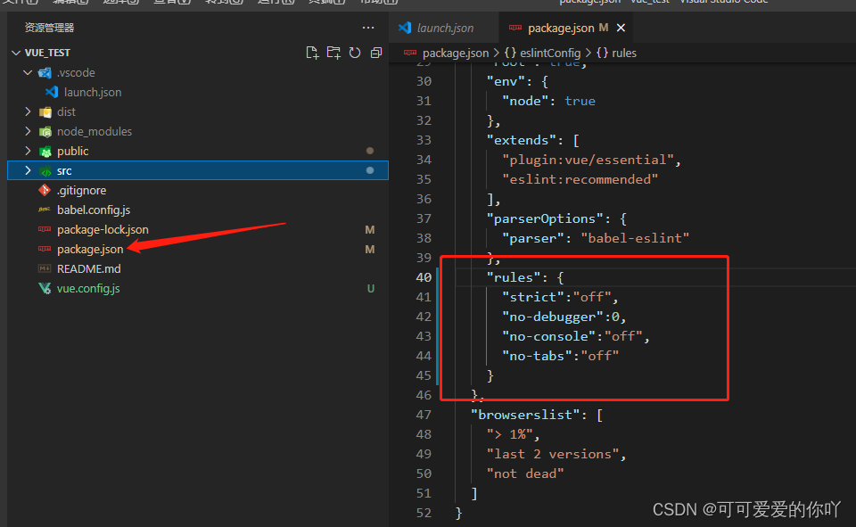Collapse the VUE_TEST root folder

(16, 53)
